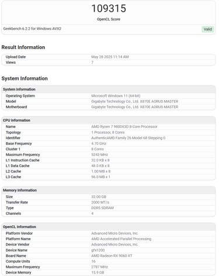
Task: Click the Upload Date label
Action: 16,57
